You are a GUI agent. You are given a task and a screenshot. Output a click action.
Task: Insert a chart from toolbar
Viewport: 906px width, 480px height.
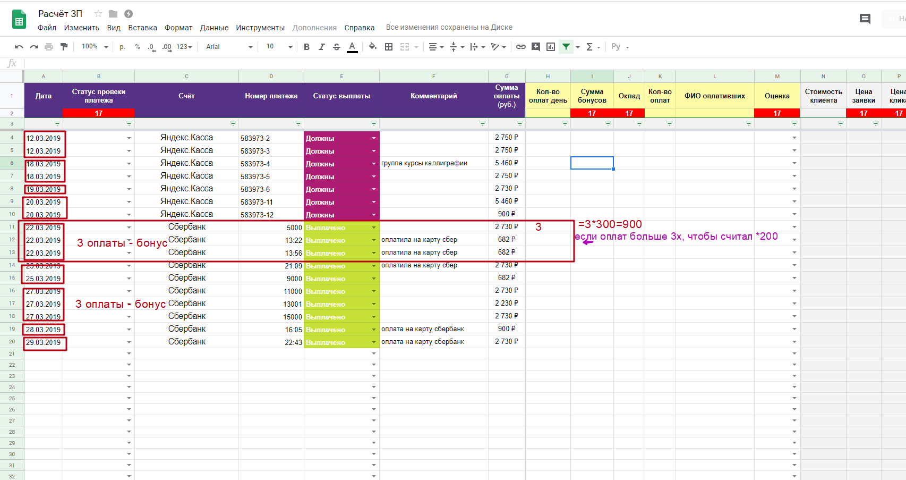[x=551, y=47]
